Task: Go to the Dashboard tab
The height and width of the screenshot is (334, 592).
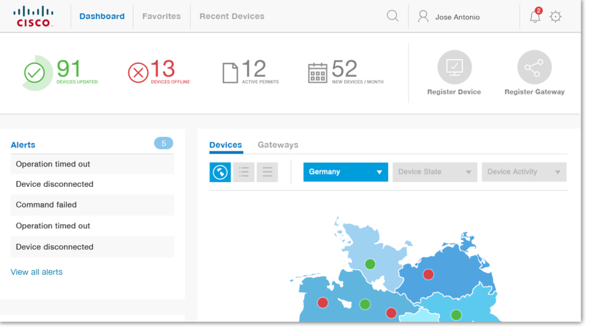Action: [x=102, y=16]
